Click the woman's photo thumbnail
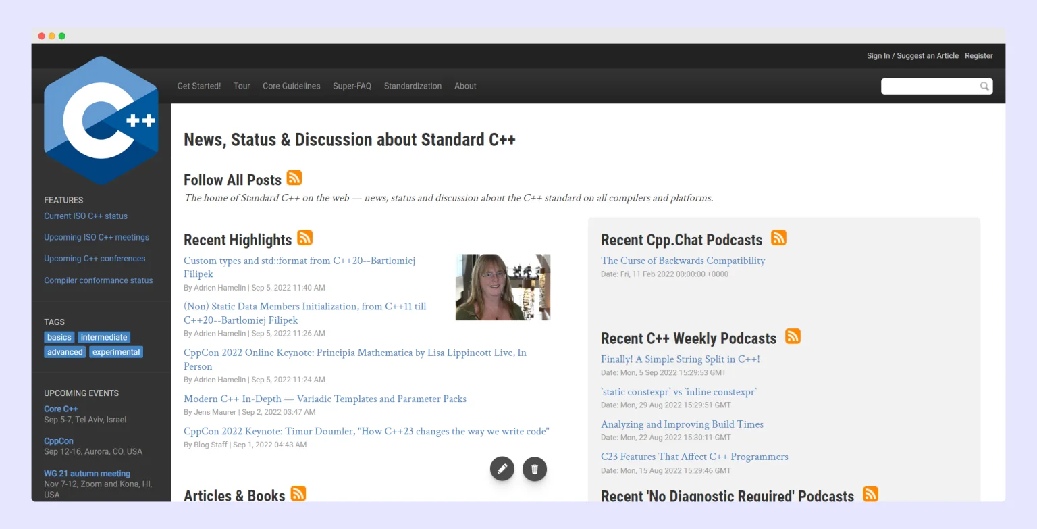This screenshot has width=1037, height=529. pos(503,287)
